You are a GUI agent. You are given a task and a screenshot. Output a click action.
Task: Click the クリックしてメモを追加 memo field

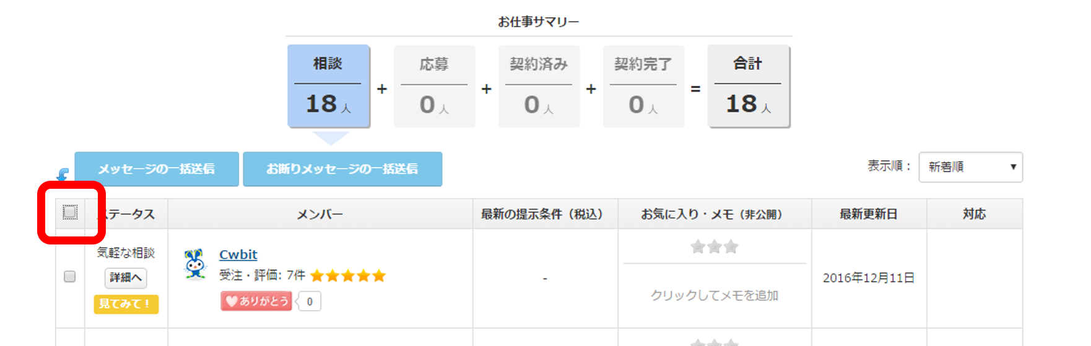715,295
